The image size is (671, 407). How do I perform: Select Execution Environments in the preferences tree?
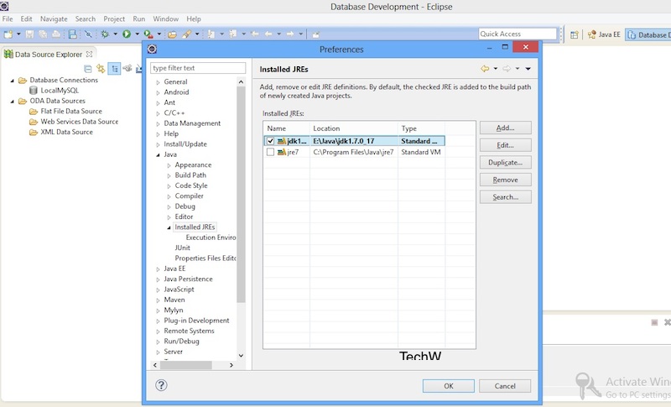pyautogui.click(x=211, y=237)
